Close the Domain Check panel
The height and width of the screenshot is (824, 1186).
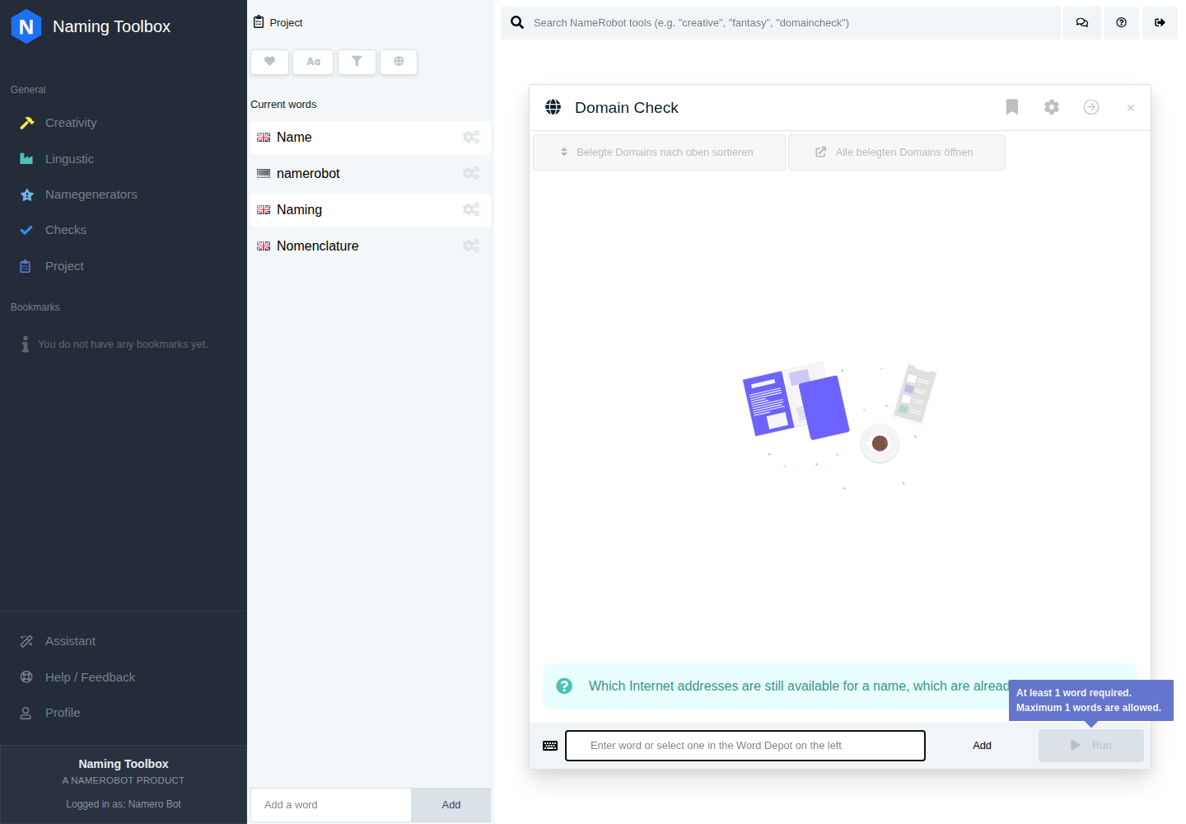tap(1131, 108)
